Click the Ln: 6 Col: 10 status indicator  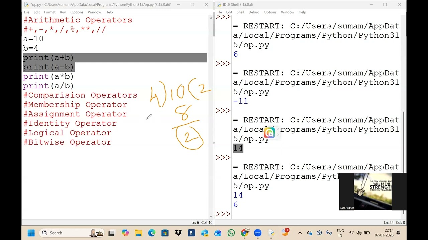pyautogui.click(x=202, y=222)
